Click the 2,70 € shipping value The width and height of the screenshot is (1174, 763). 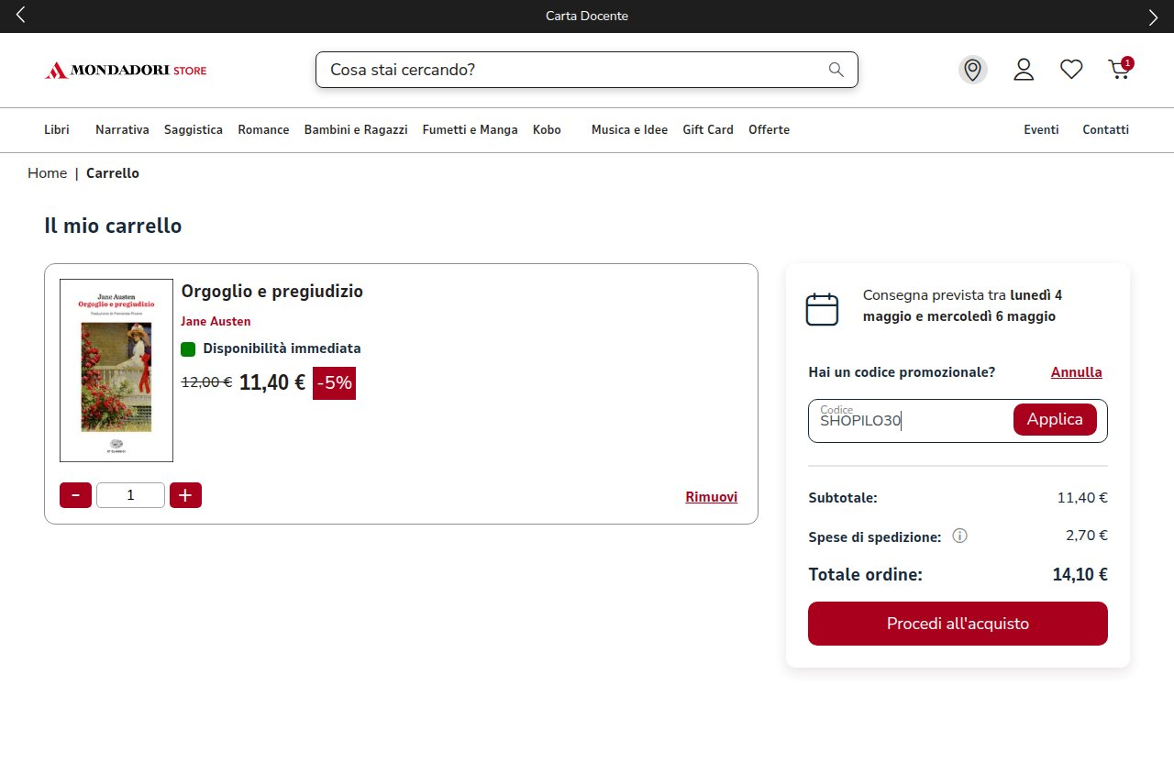[1087, 536]
